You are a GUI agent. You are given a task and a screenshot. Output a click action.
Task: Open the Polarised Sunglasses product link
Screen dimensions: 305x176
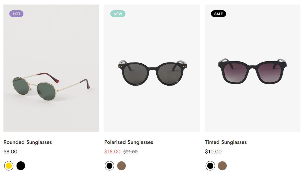click(x=129, y=142)
